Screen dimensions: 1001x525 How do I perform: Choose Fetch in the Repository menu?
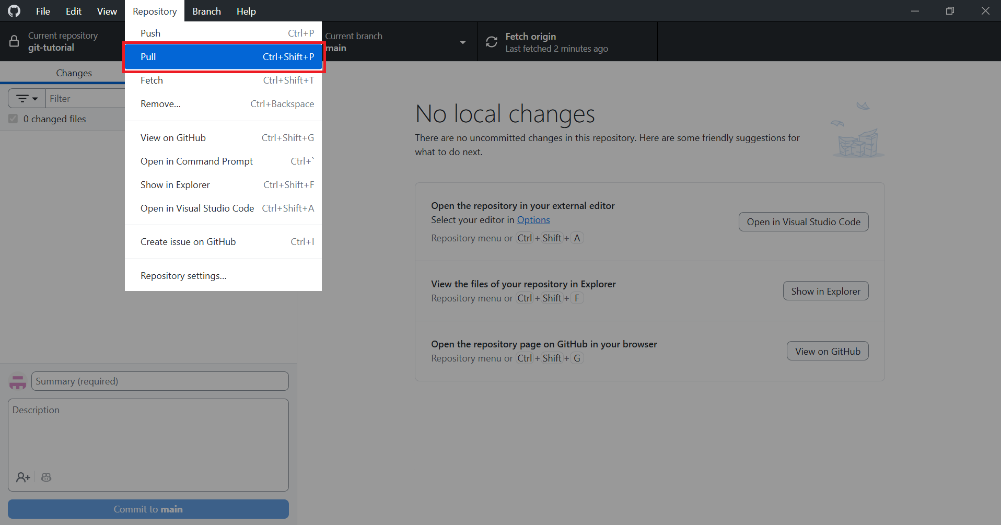[223, 80]
